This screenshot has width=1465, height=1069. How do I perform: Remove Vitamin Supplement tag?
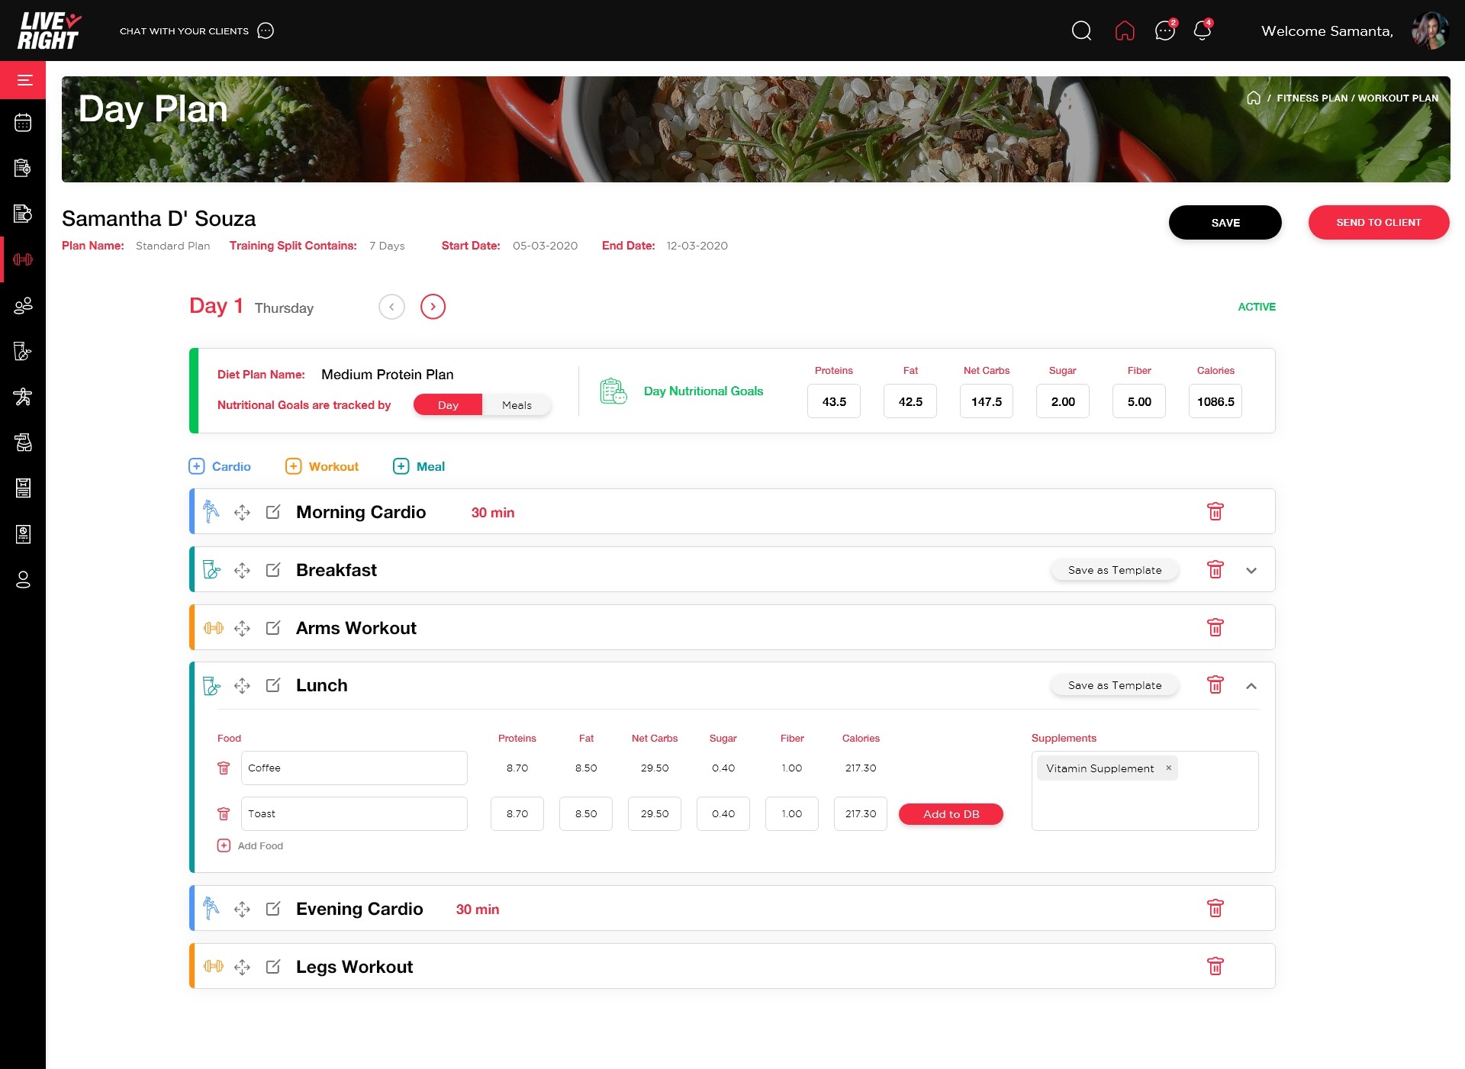tap(1168, 768)
